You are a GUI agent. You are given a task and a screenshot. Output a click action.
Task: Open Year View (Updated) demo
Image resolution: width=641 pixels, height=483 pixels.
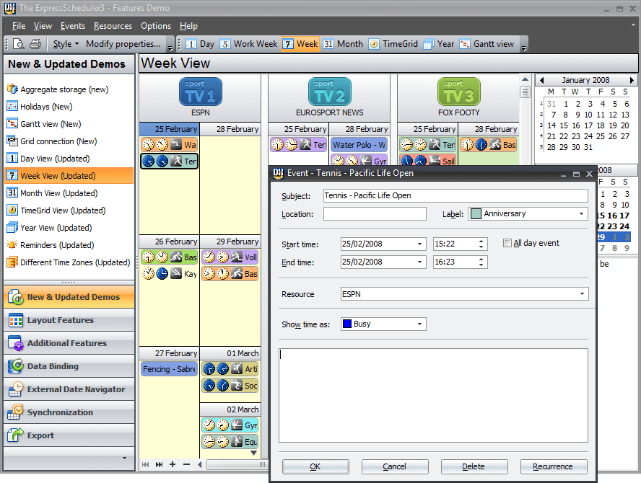(x=50, y=228)
